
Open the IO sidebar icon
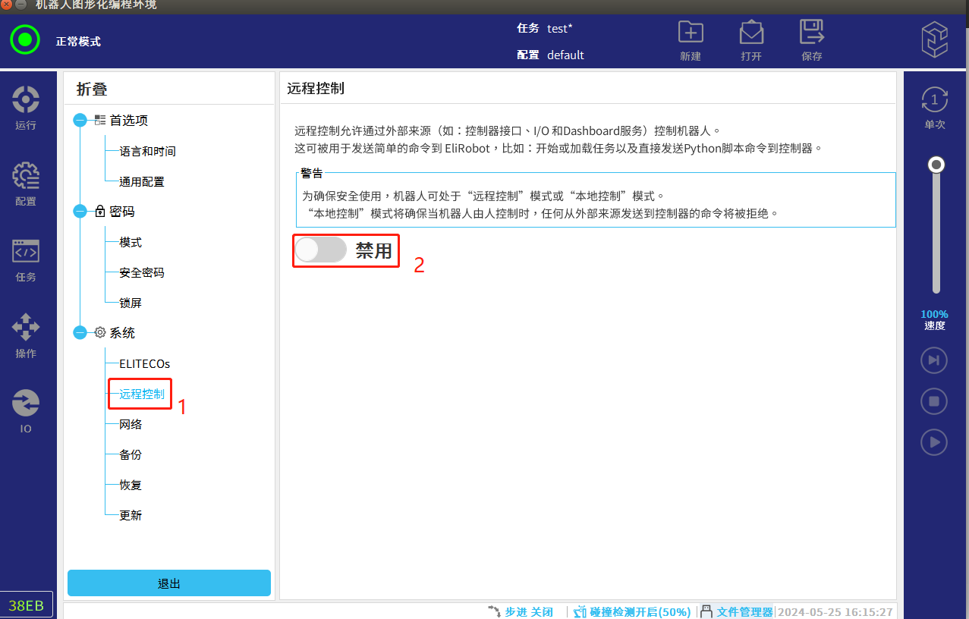(x=26, y=410)
